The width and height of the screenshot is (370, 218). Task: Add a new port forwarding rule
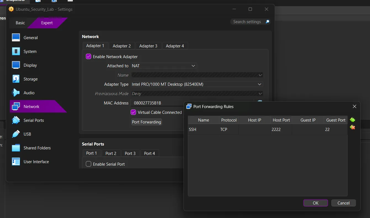pos(352,120)
